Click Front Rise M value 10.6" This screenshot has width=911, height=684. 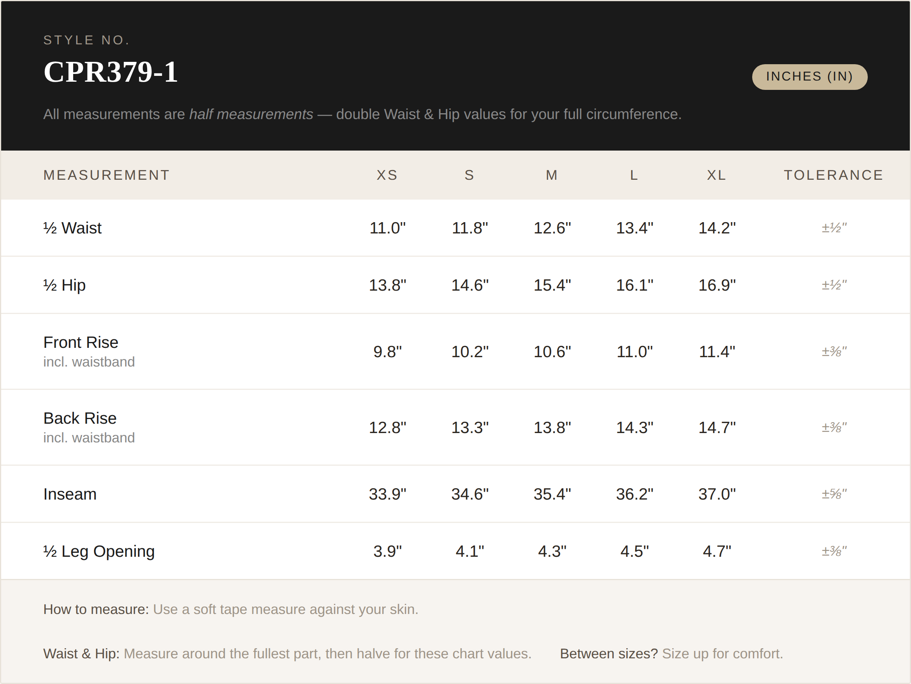point(552,352)
